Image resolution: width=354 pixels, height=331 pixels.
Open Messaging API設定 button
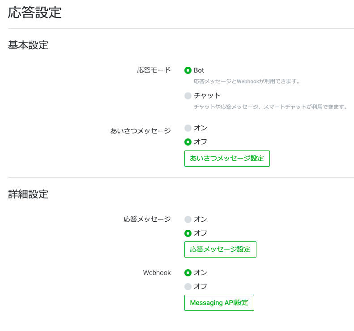pyautogui.click(x=219, y=303)
